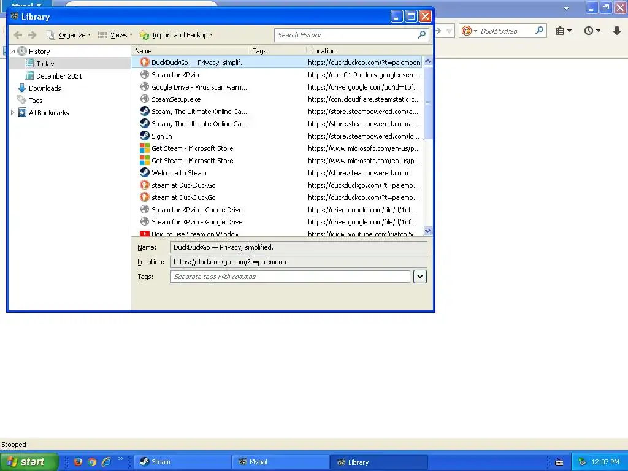Open the Mypal bookmarks menu button
628x471 pixels.
tap(563, 31)
